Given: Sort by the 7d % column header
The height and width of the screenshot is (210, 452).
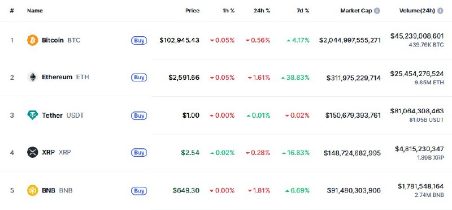Looking at the screenshot, I should tap(303, 11).
